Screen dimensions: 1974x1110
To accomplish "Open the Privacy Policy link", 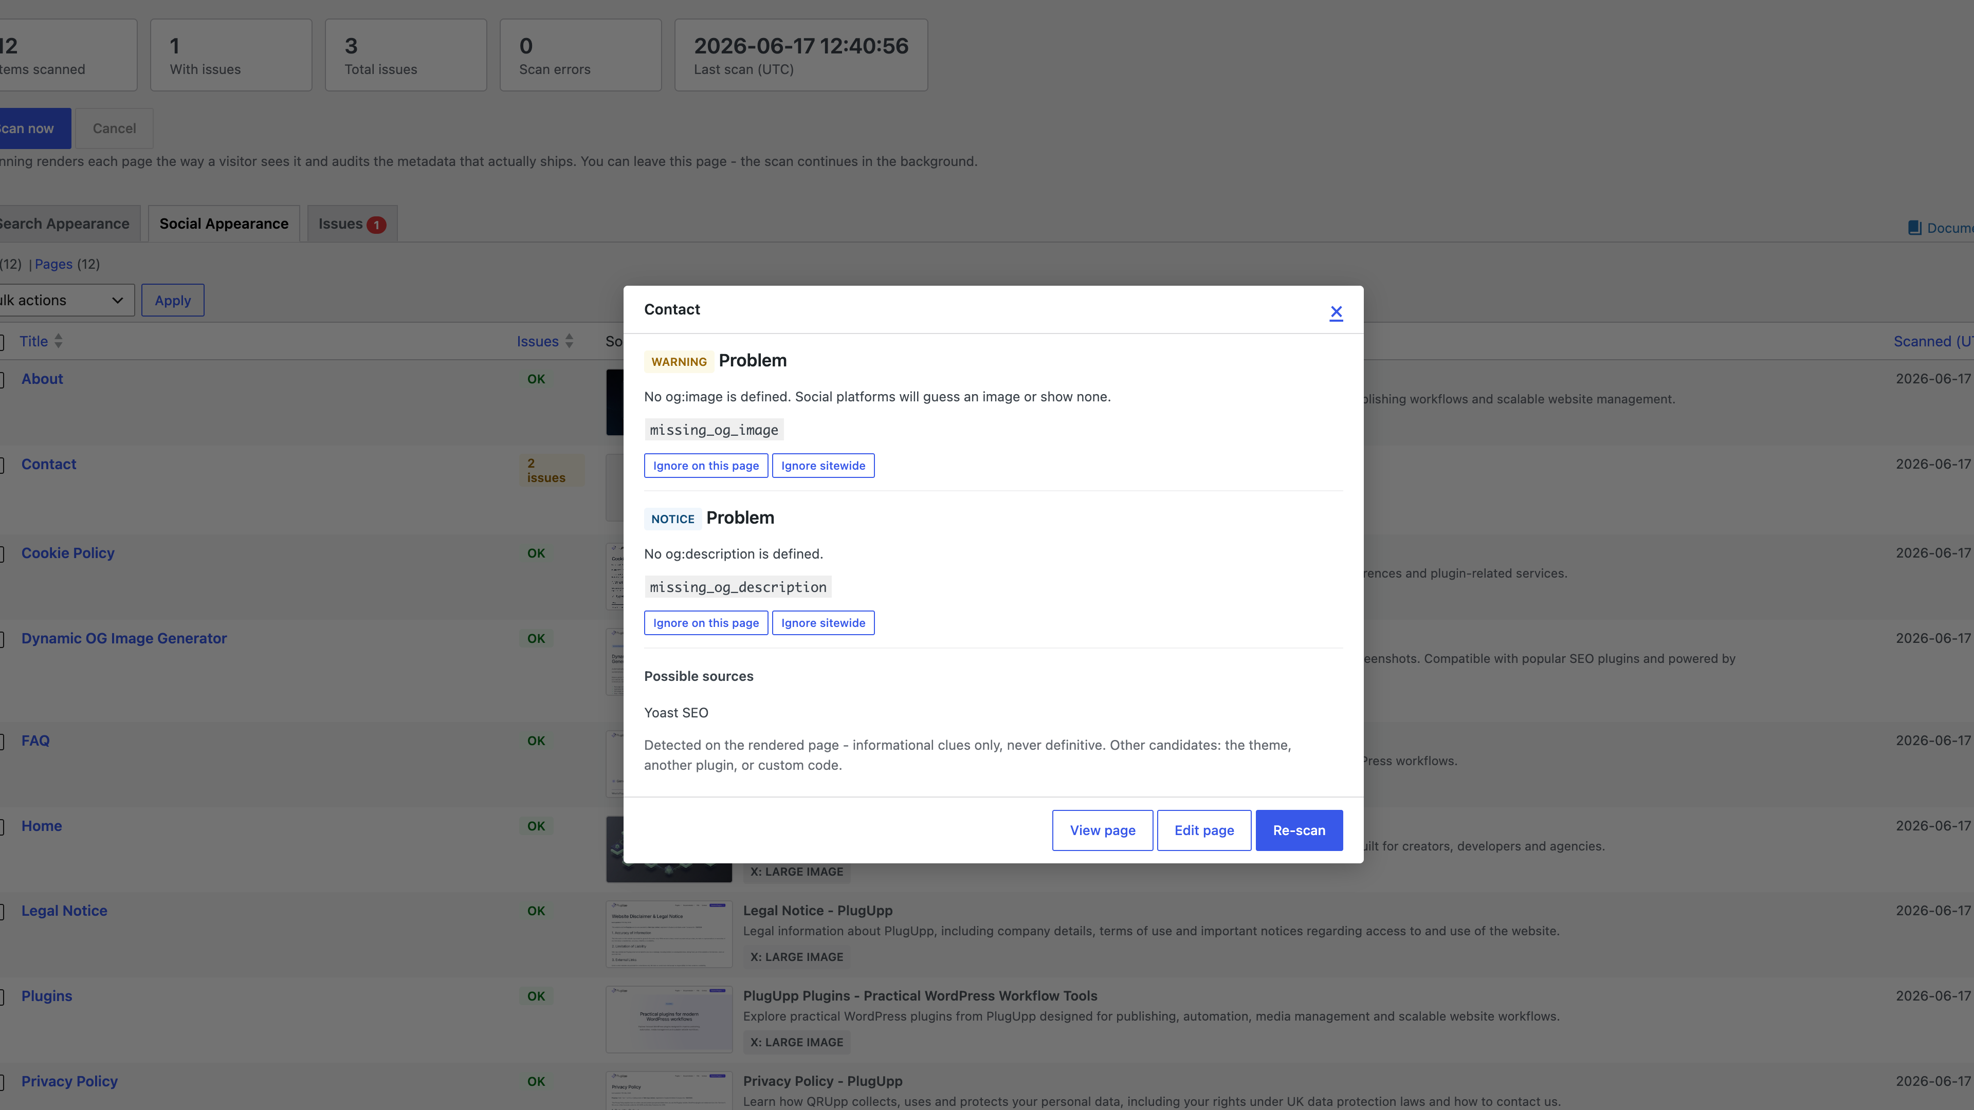I will [70, 1081].
